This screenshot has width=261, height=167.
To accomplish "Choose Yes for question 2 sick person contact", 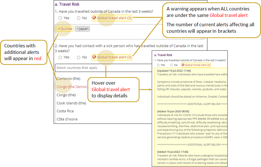I will 60,57.
